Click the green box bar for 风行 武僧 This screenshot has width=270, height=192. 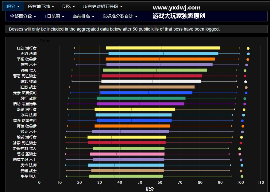pyautogui.click(x=141, y=98)
